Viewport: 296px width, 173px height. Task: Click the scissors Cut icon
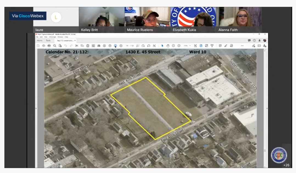pyautogui.click(x=77, y=46)
